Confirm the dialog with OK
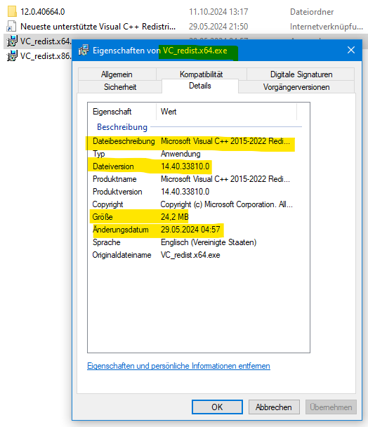Viewport: 368px width, 427px height. click(x=217, y=407)
